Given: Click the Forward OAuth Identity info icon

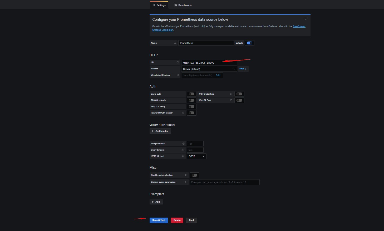Looking at the screenshot, I should point(183,113).
